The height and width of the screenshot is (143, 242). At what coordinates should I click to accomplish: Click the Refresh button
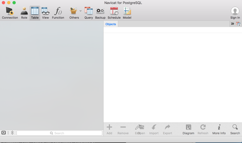coord(203,129)
